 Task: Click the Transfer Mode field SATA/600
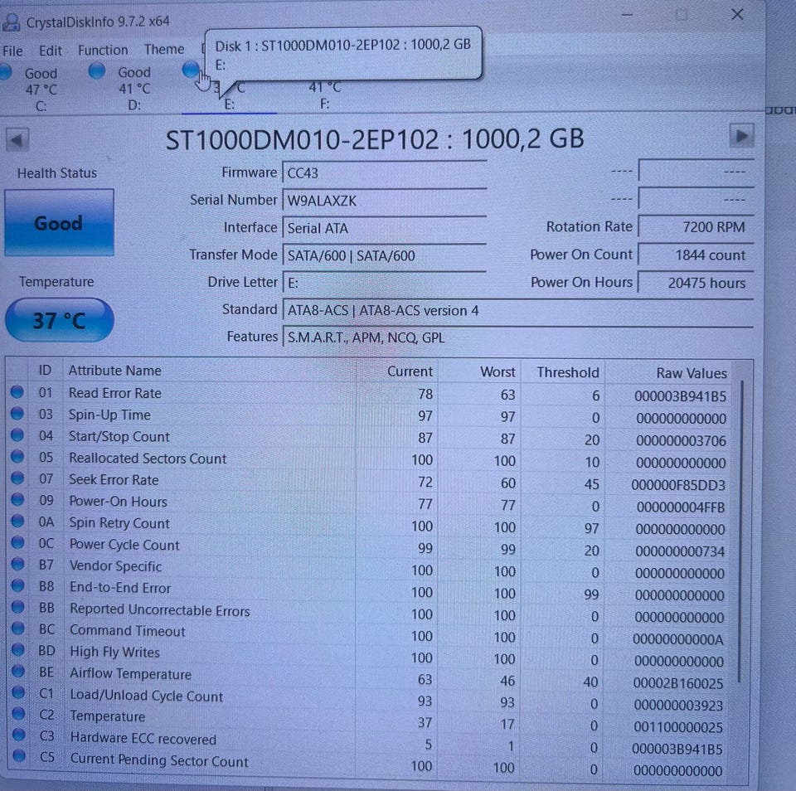tap(384, 255)
